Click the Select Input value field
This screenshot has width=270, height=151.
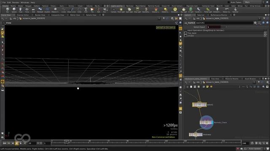(214, 27)
